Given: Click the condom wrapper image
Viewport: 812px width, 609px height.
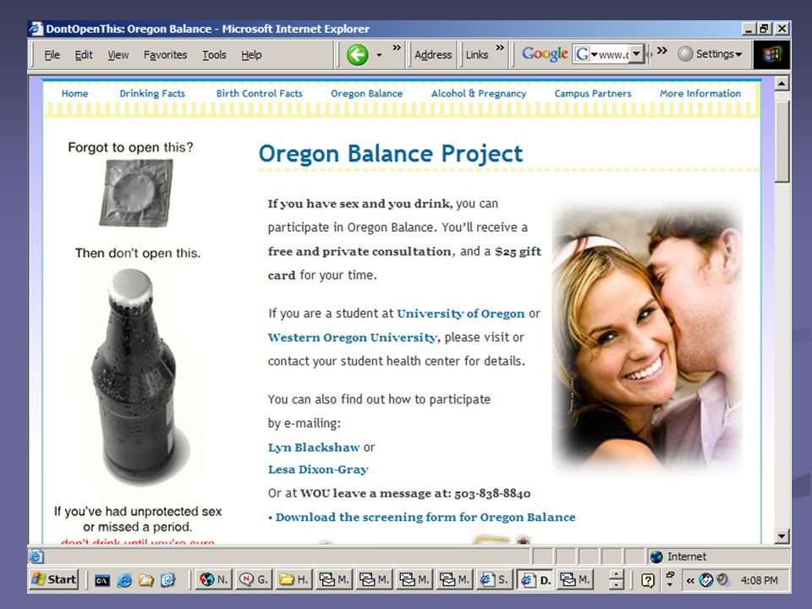Looking at the screenshot, I should coord(137,193).
